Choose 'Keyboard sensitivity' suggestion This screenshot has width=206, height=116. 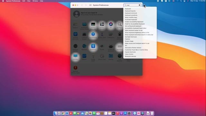pyautogui.click(x=131, y=15)
